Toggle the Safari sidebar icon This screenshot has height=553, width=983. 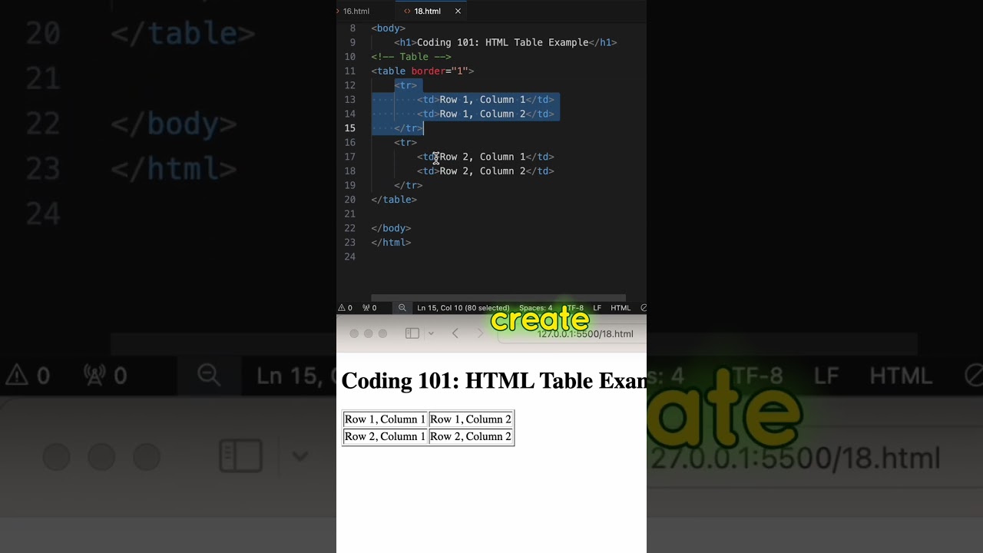412,333
